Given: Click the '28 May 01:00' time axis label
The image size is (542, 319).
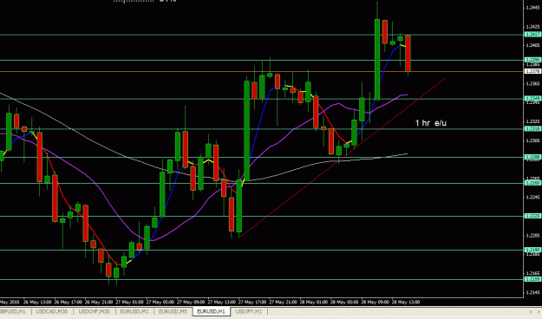Looking at the screenshot, I should [x=314, y=302].
